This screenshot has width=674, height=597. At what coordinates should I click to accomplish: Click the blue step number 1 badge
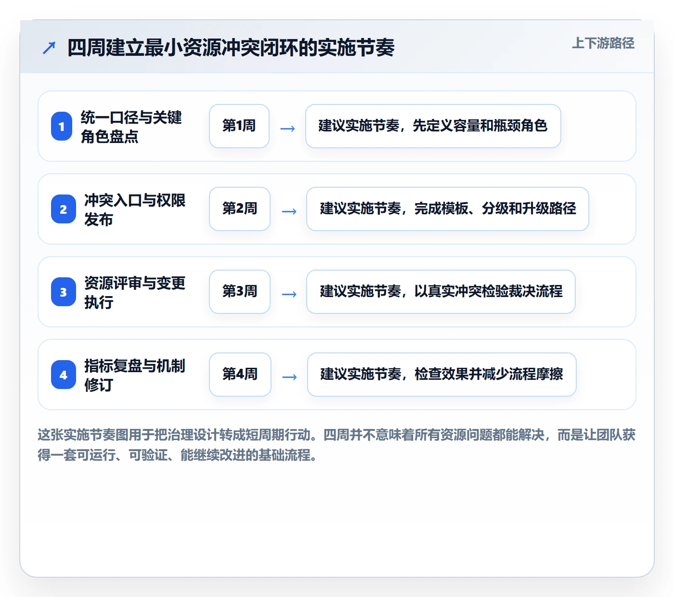62,126
